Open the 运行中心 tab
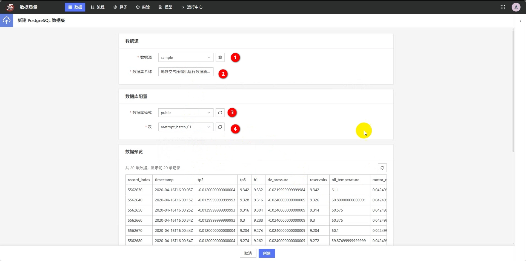 coord(192,7)
